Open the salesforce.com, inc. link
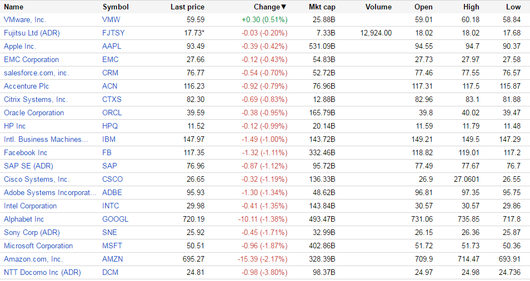The width and height of the screenshot is (530, 281). point(36,73)
